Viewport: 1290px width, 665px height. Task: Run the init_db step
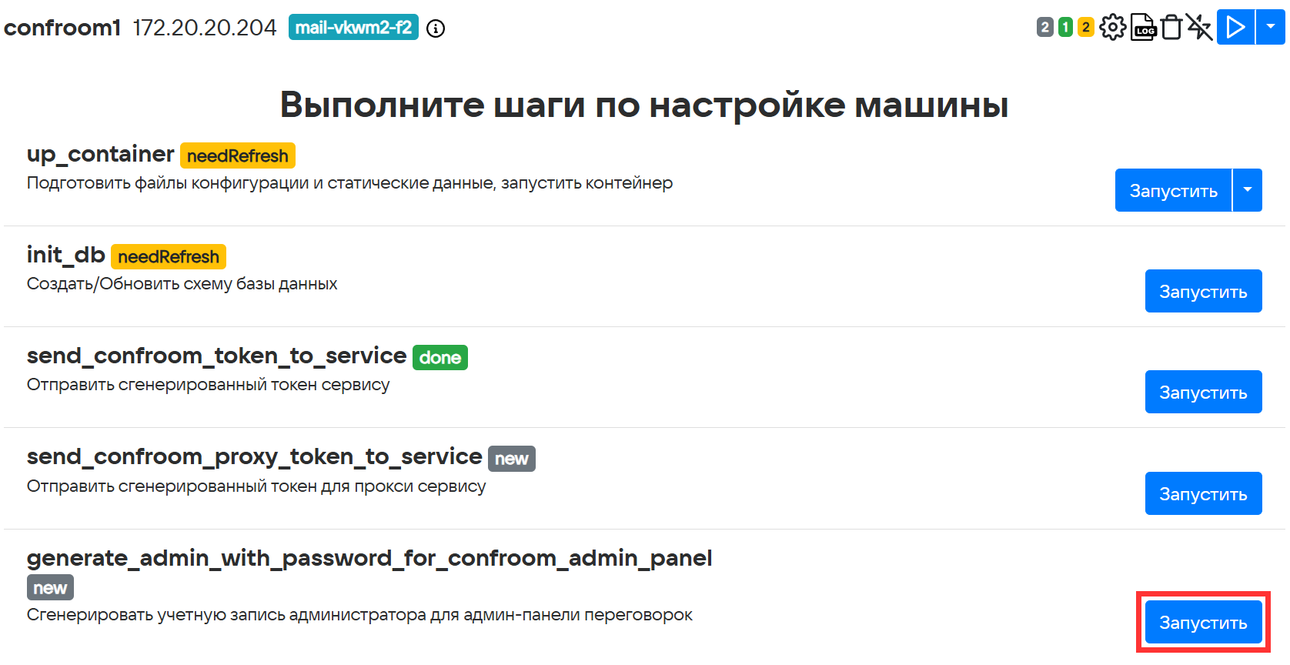pos(1203,291)
